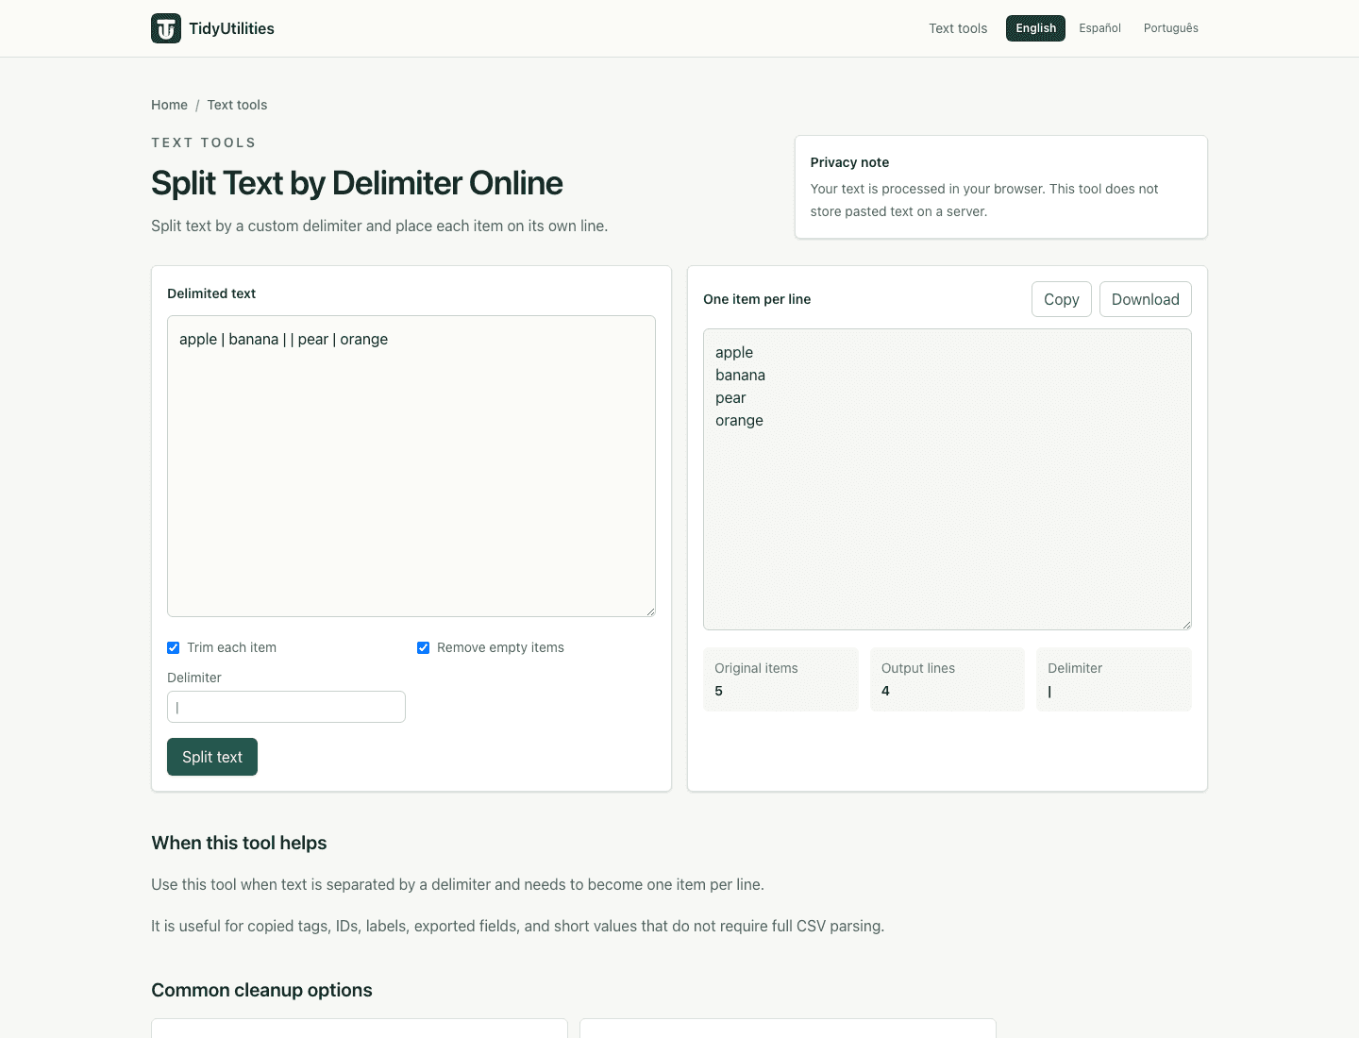Click the Remove empty items label
This screenshot has width=1359, height=1038.
coord(500,647)
